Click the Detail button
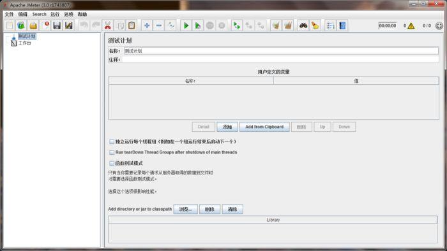 tap(204, 127)
